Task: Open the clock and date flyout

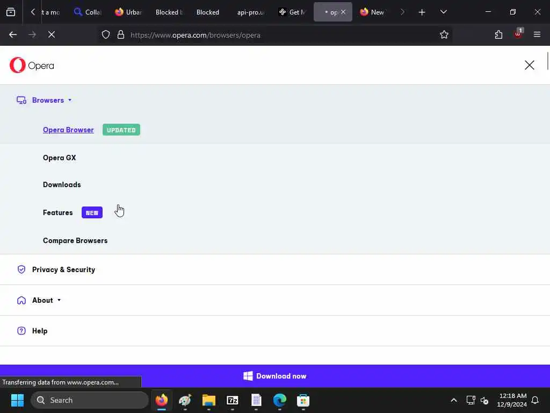Action: pos(512,400)
